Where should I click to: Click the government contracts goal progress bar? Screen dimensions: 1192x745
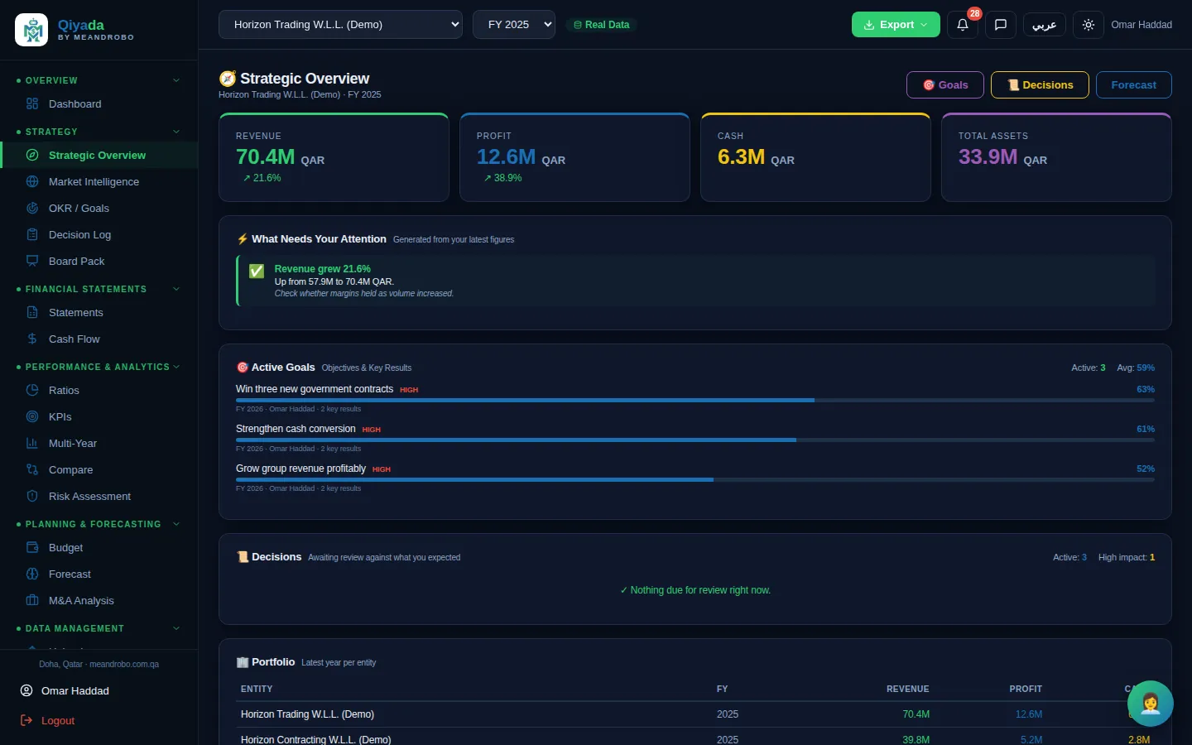pyautogui.click(x=695, y=400)
